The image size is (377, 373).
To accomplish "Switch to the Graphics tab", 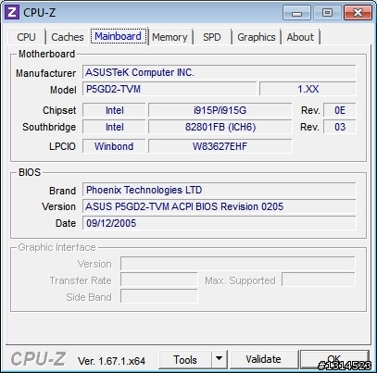I will pyautogui.click(x=257, y=37).
